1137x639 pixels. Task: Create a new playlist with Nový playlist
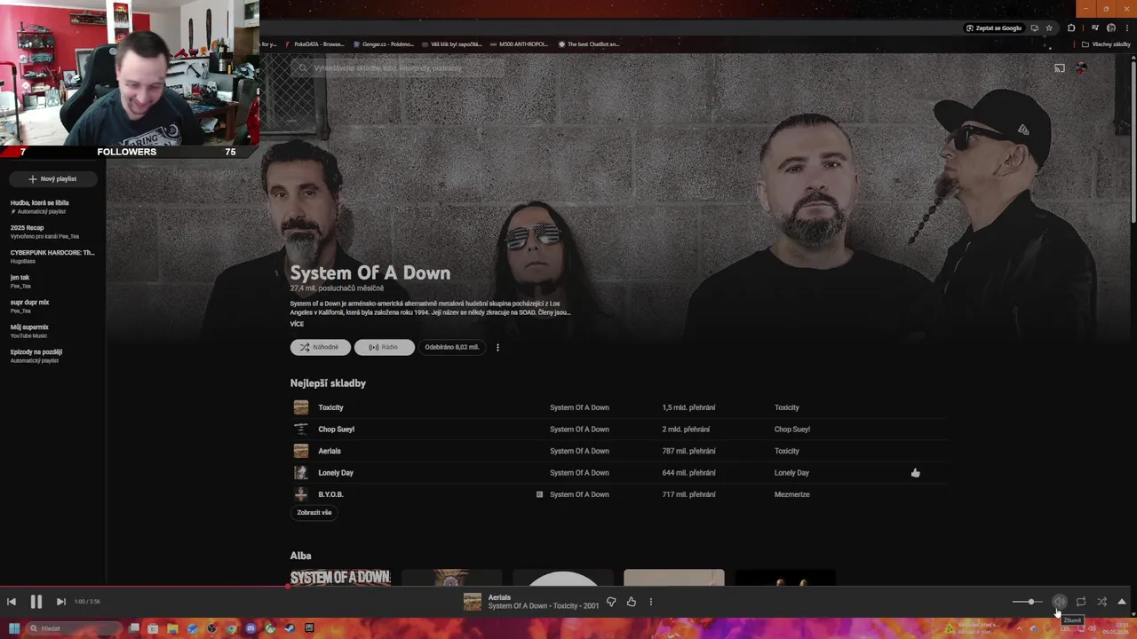click(52, 179)
